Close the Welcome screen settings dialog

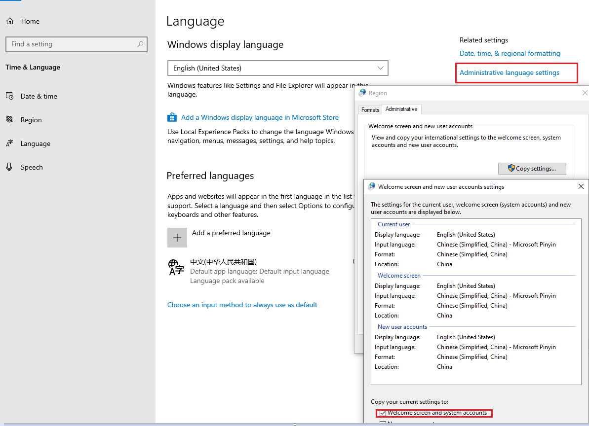coord(581,187)
